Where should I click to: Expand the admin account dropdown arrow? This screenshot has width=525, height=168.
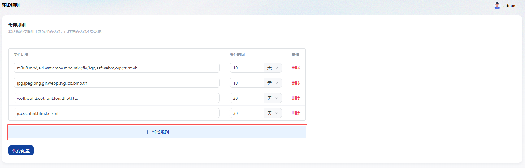[x=520, y=6]
